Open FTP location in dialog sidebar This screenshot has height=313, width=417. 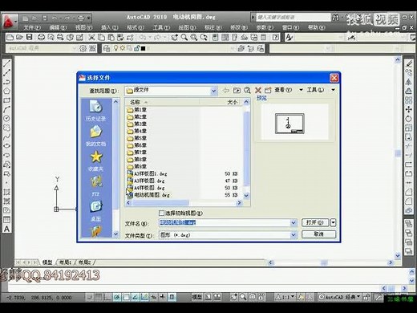pos(95,185)
